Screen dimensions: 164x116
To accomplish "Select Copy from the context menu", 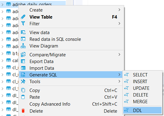I will pyautogui.click(x=71, y=90).
